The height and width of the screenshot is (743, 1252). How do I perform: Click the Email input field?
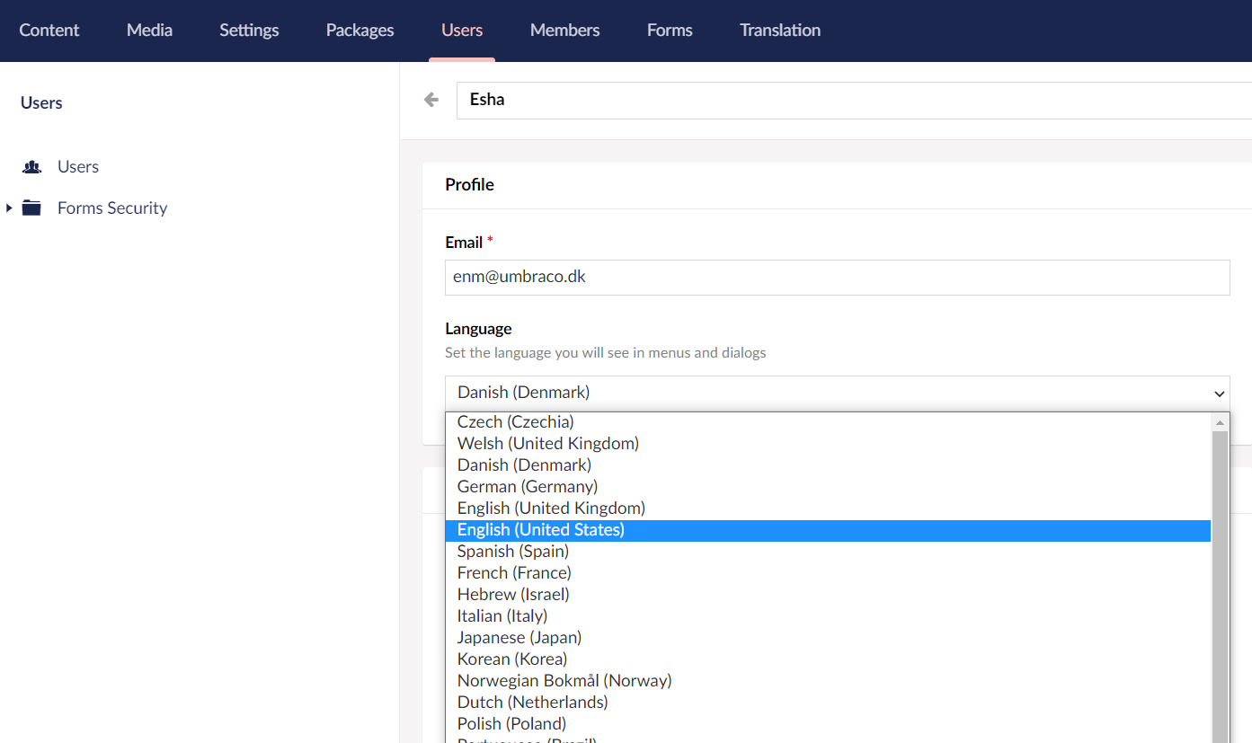[x=836, y=278]
